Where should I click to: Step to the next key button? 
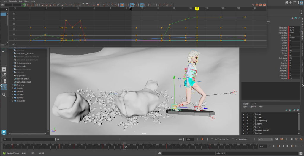(292, 146)
